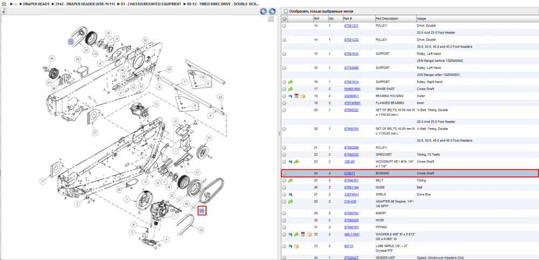Image resolution: width=539 pixels, height=260 pixels.
Task: Sort by Part # column header
Action: (347, 18)
